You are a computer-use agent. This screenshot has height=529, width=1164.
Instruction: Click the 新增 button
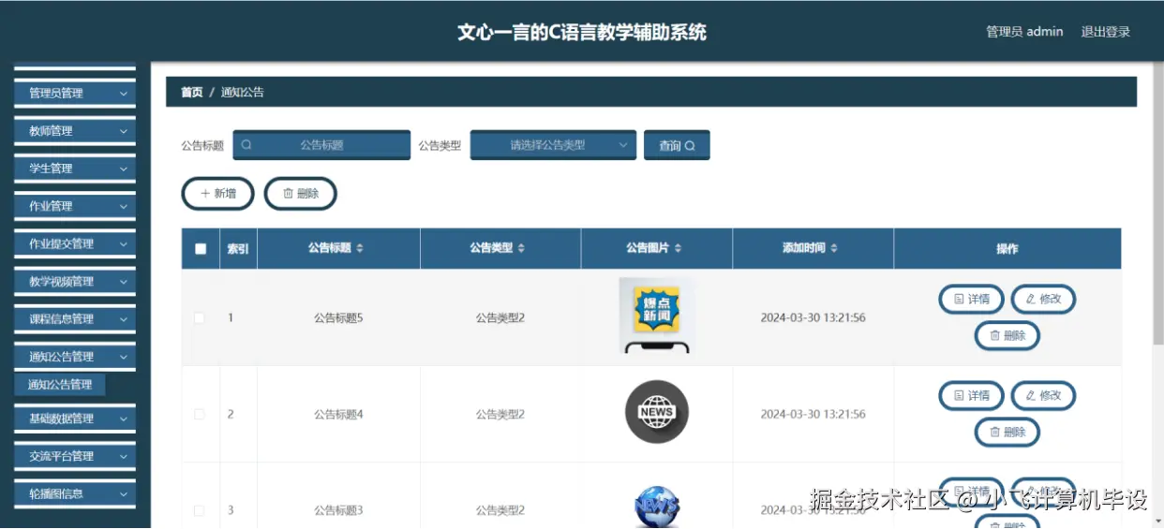217,194
